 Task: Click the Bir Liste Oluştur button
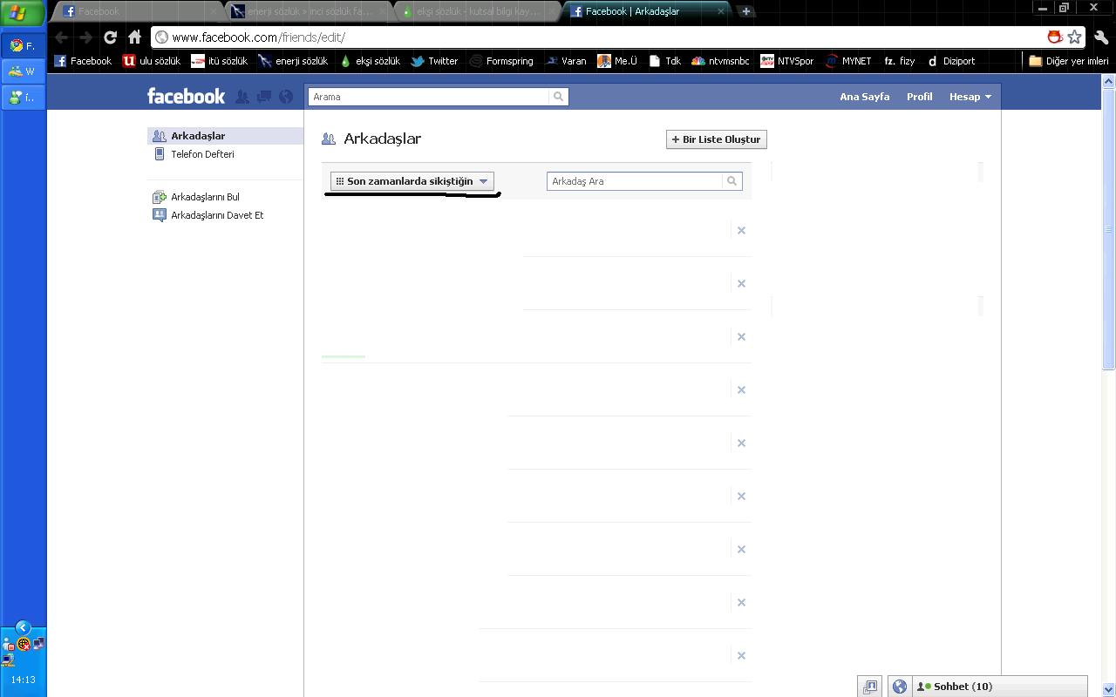[x=716, y=139]
